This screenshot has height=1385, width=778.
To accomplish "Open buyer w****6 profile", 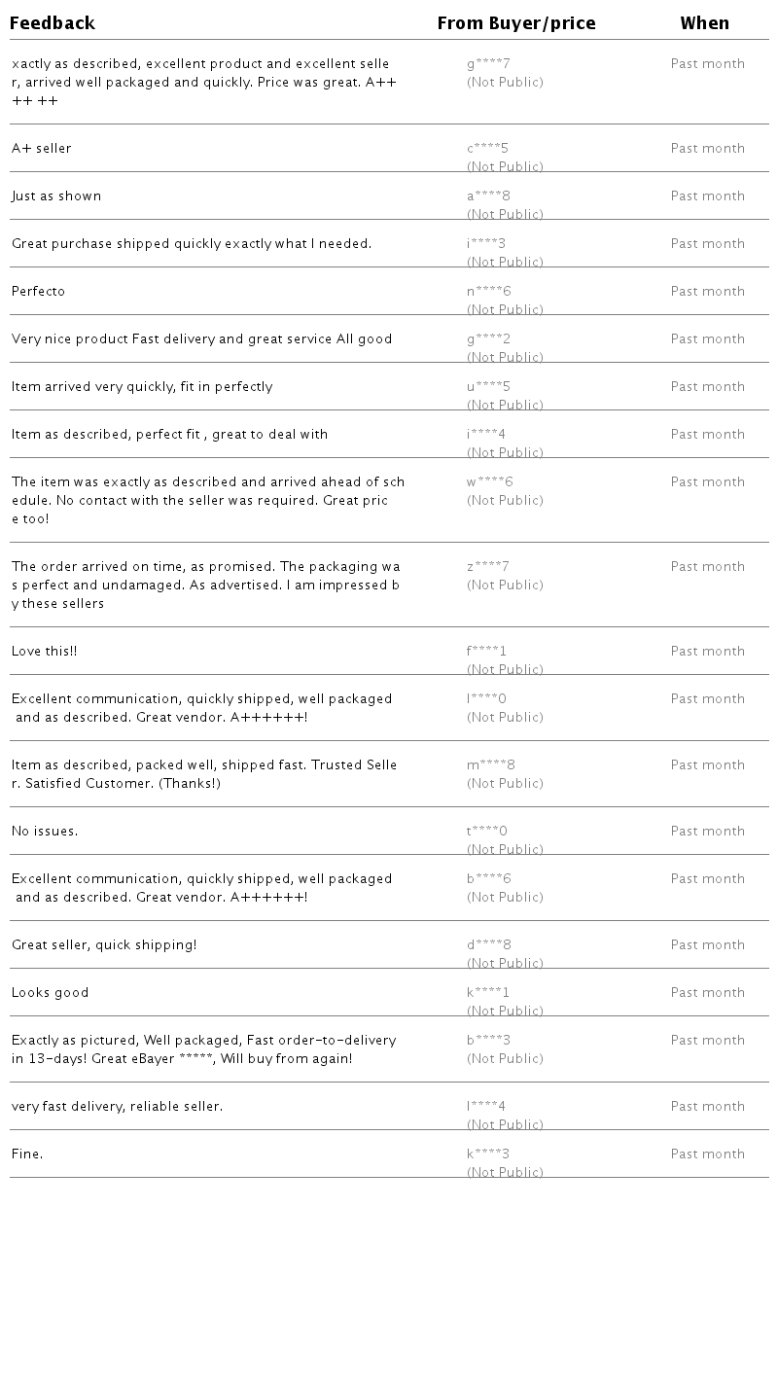I will coord(489,482).
